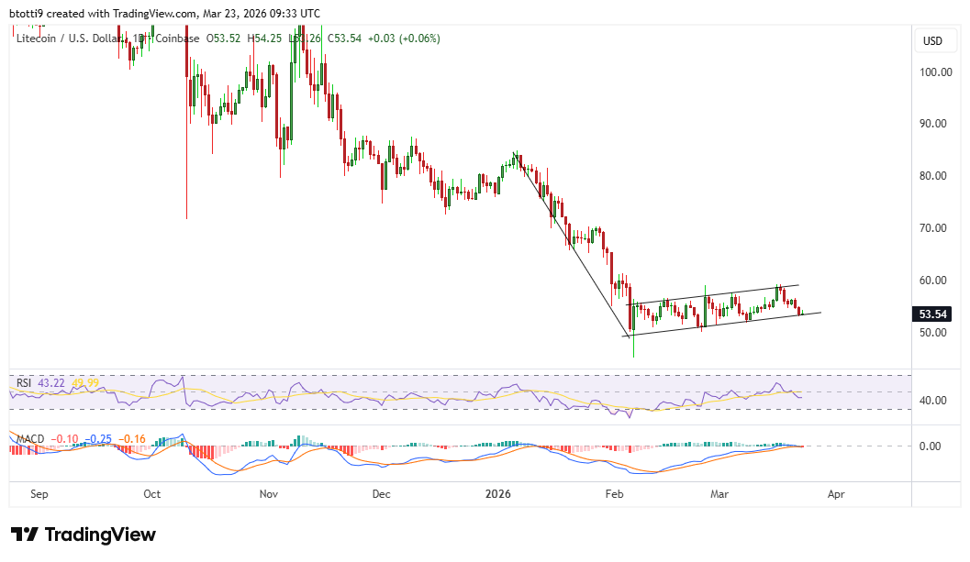Click the purple RSI value 43.22
Screen dimensions: 970x562
(50, 381)
